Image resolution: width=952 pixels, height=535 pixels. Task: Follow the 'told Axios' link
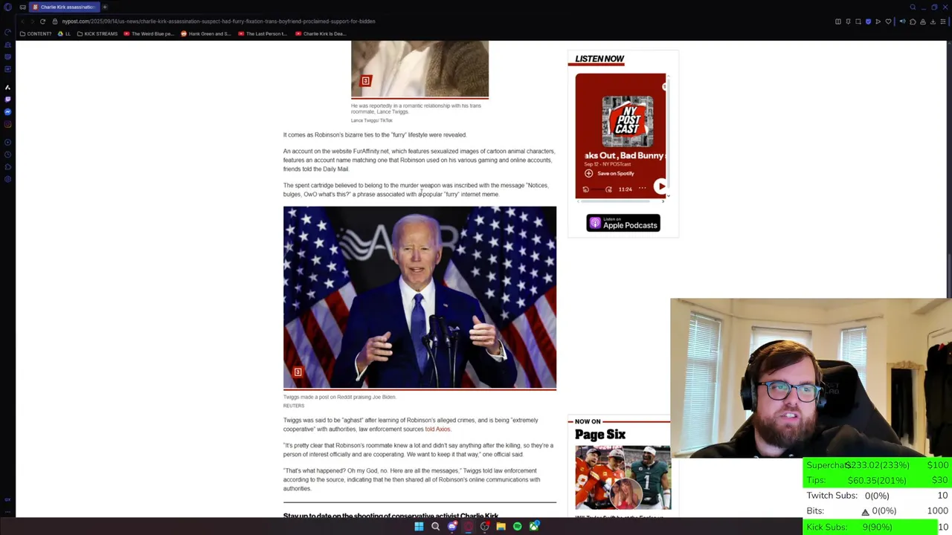437,429
